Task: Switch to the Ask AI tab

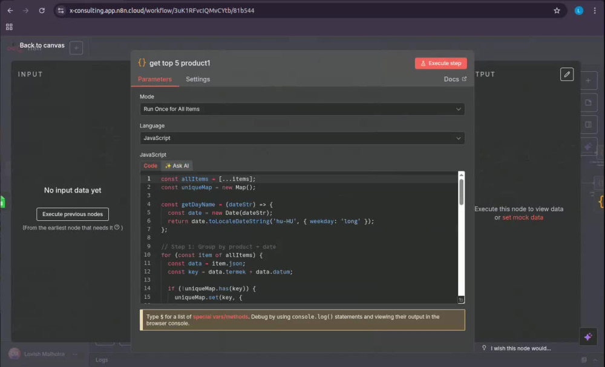Action: coord(177,166)
